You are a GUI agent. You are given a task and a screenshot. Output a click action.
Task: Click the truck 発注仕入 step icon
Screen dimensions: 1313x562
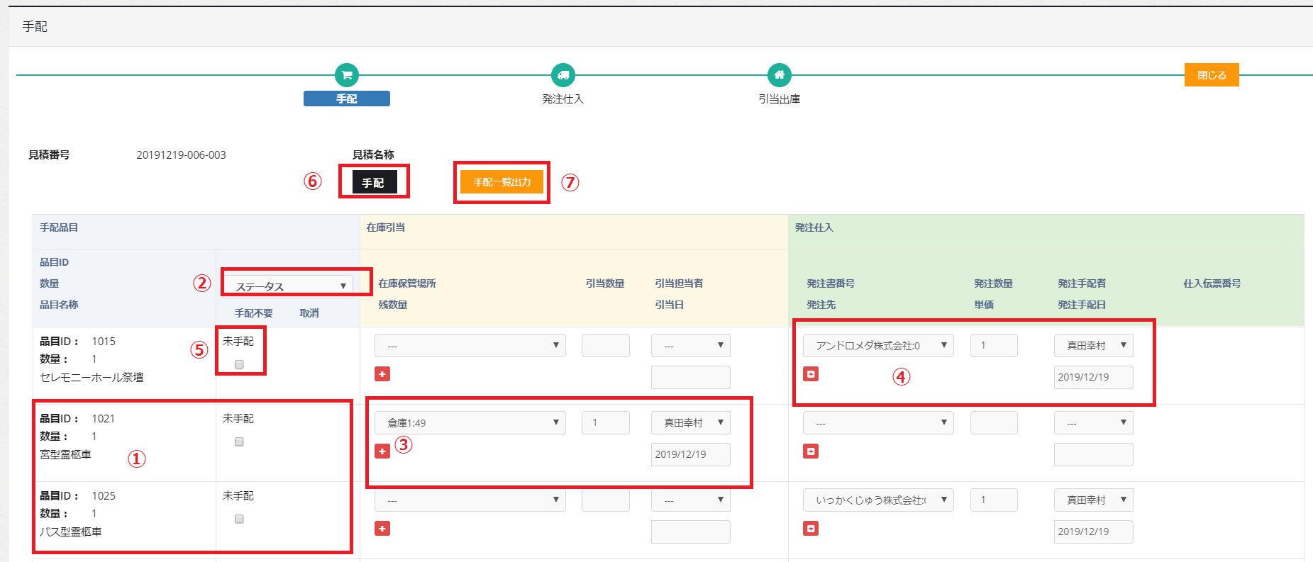[x=563, y=75]
